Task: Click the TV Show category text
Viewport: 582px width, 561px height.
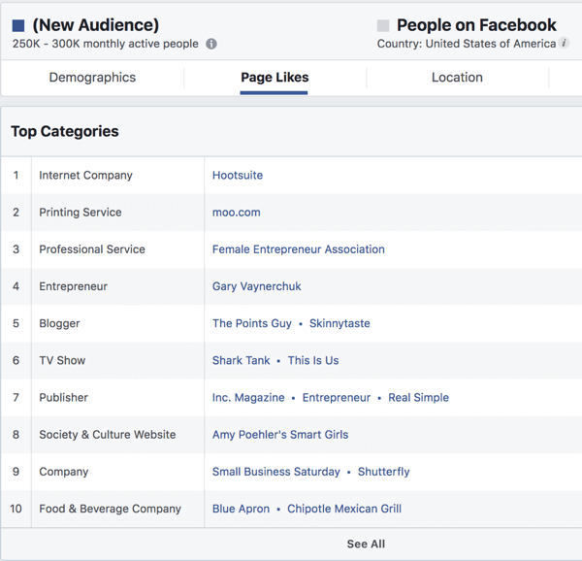Action: (x=62, y=360)
